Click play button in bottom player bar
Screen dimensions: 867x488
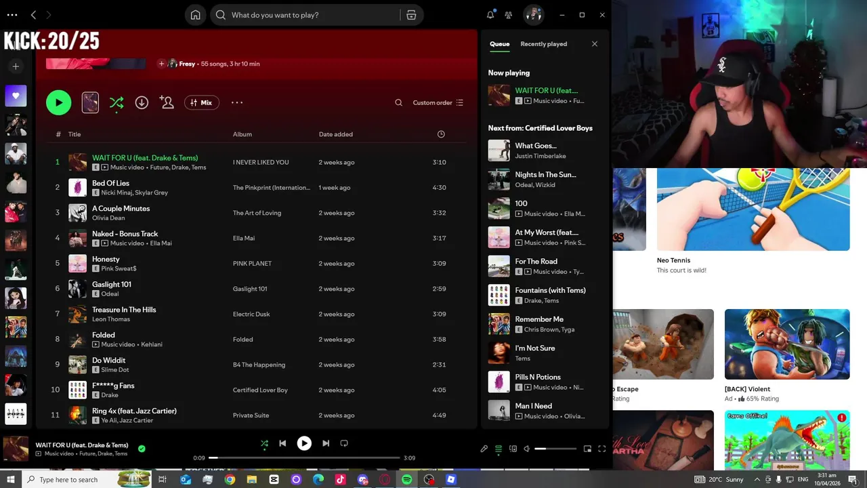pos(304,443)
